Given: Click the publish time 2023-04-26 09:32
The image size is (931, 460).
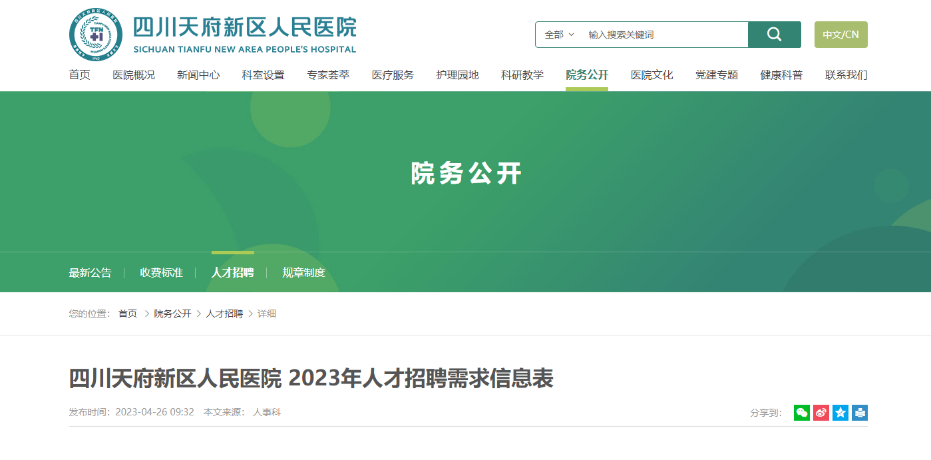Looking at the screenshot, I should click(155, 413).
